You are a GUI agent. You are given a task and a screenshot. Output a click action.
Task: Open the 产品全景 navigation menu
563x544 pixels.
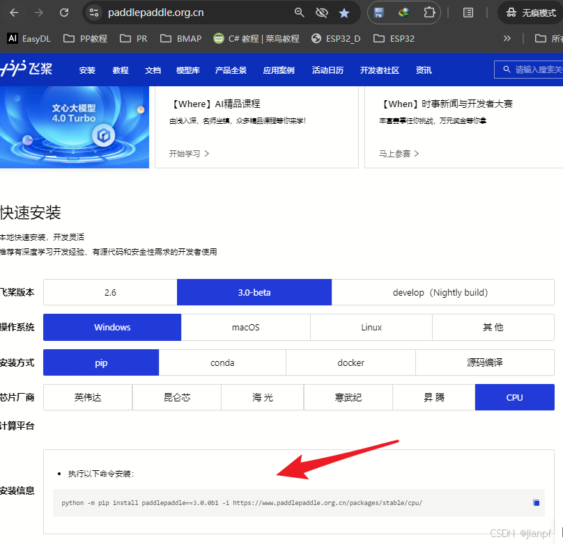(x=231, y=70)
